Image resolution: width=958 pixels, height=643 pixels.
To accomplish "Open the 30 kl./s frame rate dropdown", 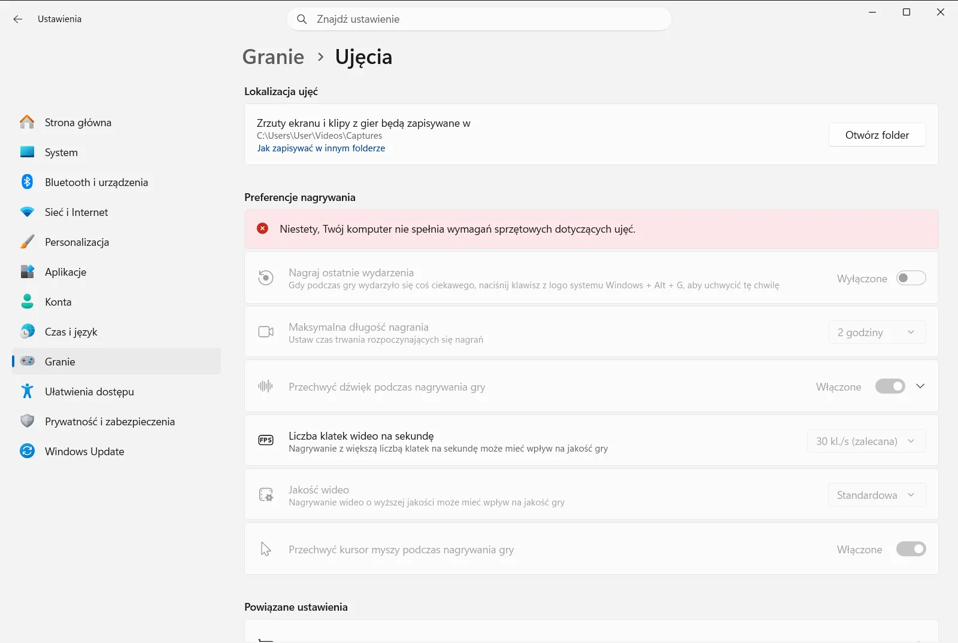I will click(x=866, y=441).
